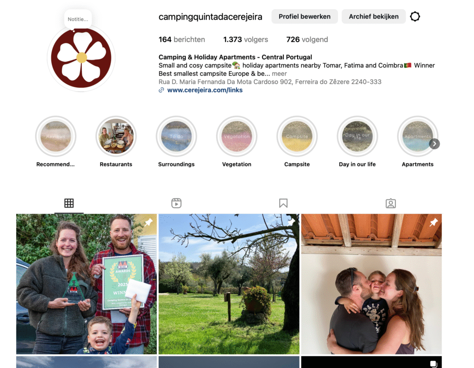Open the saved bookmark tab icon
This screenshot has width=474, height=368.
(283, 203)
